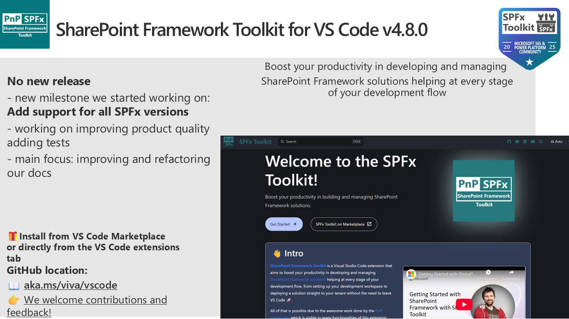Click the large PnP SPFx Toolkit hero image
Image resolution: width=569 pixels, height=319 pixels.
[484, 191]
